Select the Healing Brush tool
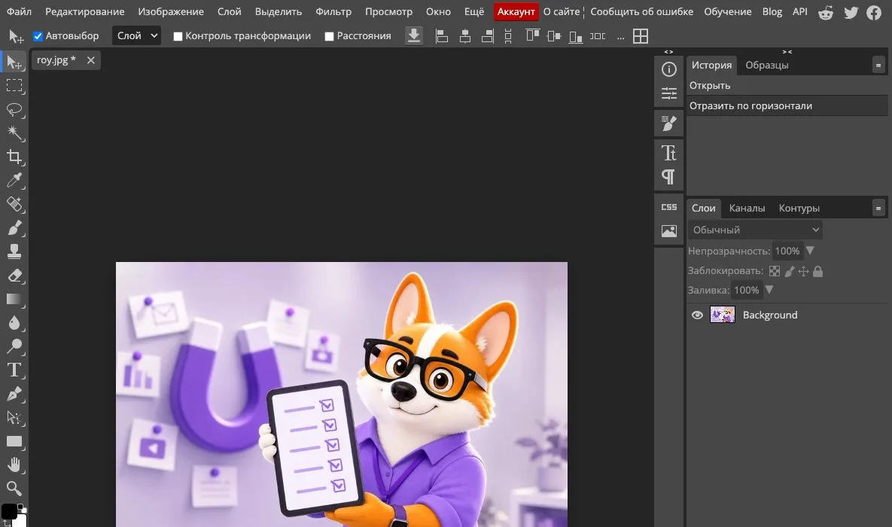892x527 pixels. (x=14, y=204)
